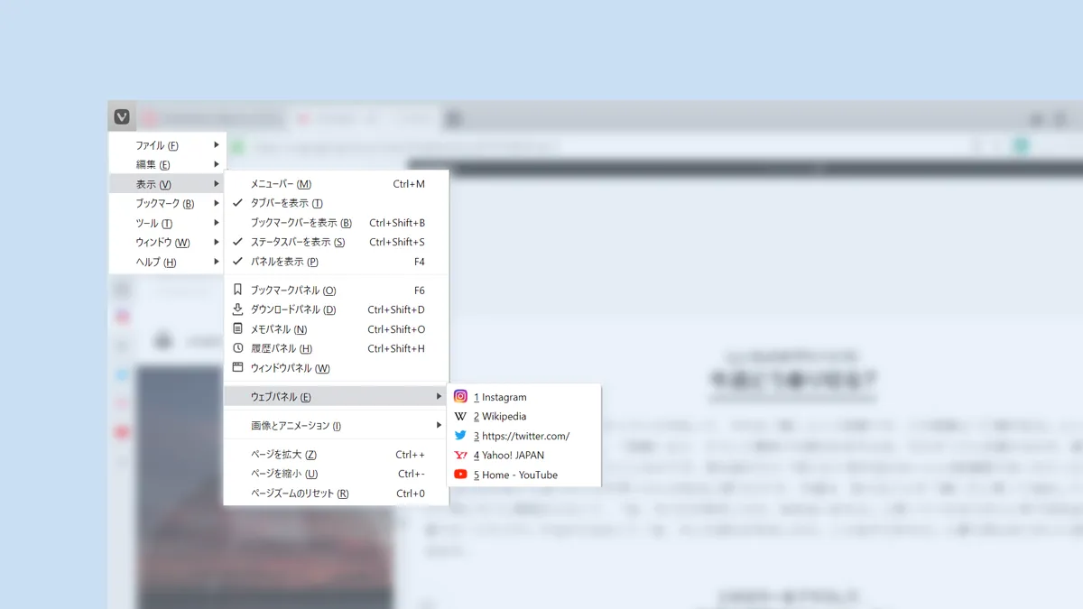The image size is (1083, 609).
Task: Expand the ファイル (F) submenu arrow
Action: click(x=216, y=145)
